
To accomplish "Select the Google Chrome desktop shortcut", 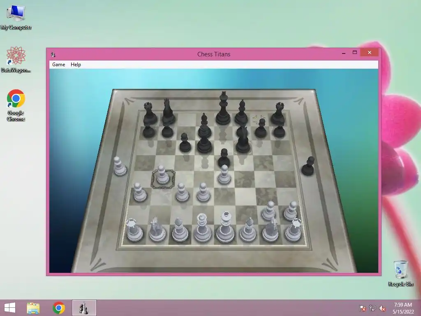I will (16, 105).
